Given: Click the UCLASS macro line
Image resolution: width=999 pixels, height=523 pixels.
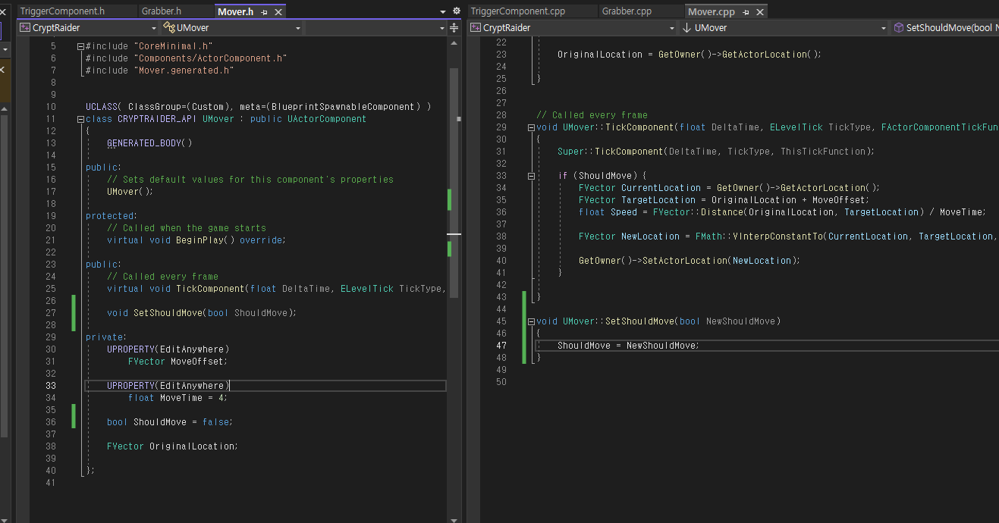Looking at the screenshot, I should [258, 107].
